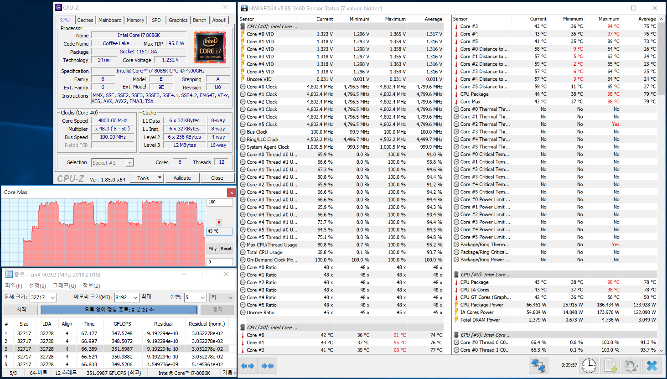Viewport: 667px width, 379px height.
Task: Click the Core Max temperature graph area
Action: point(103,233)
